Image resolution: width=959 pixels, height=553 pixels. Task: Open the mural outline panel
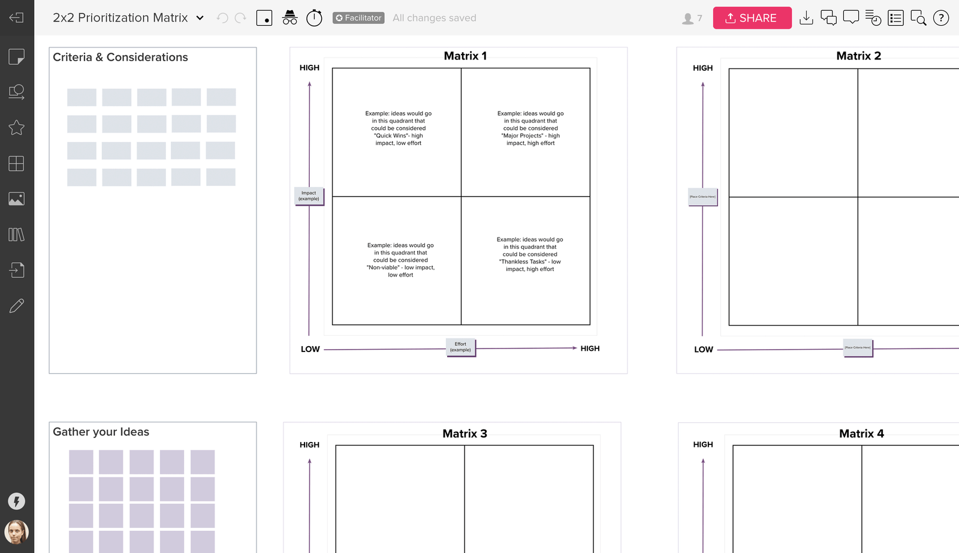(x=895, y=18)
